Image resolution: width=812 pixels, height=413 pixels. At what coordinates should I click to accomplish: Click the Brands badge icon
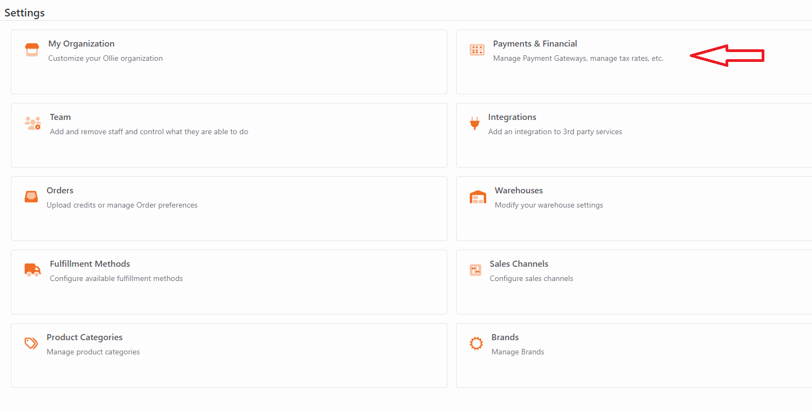(476, 343)
